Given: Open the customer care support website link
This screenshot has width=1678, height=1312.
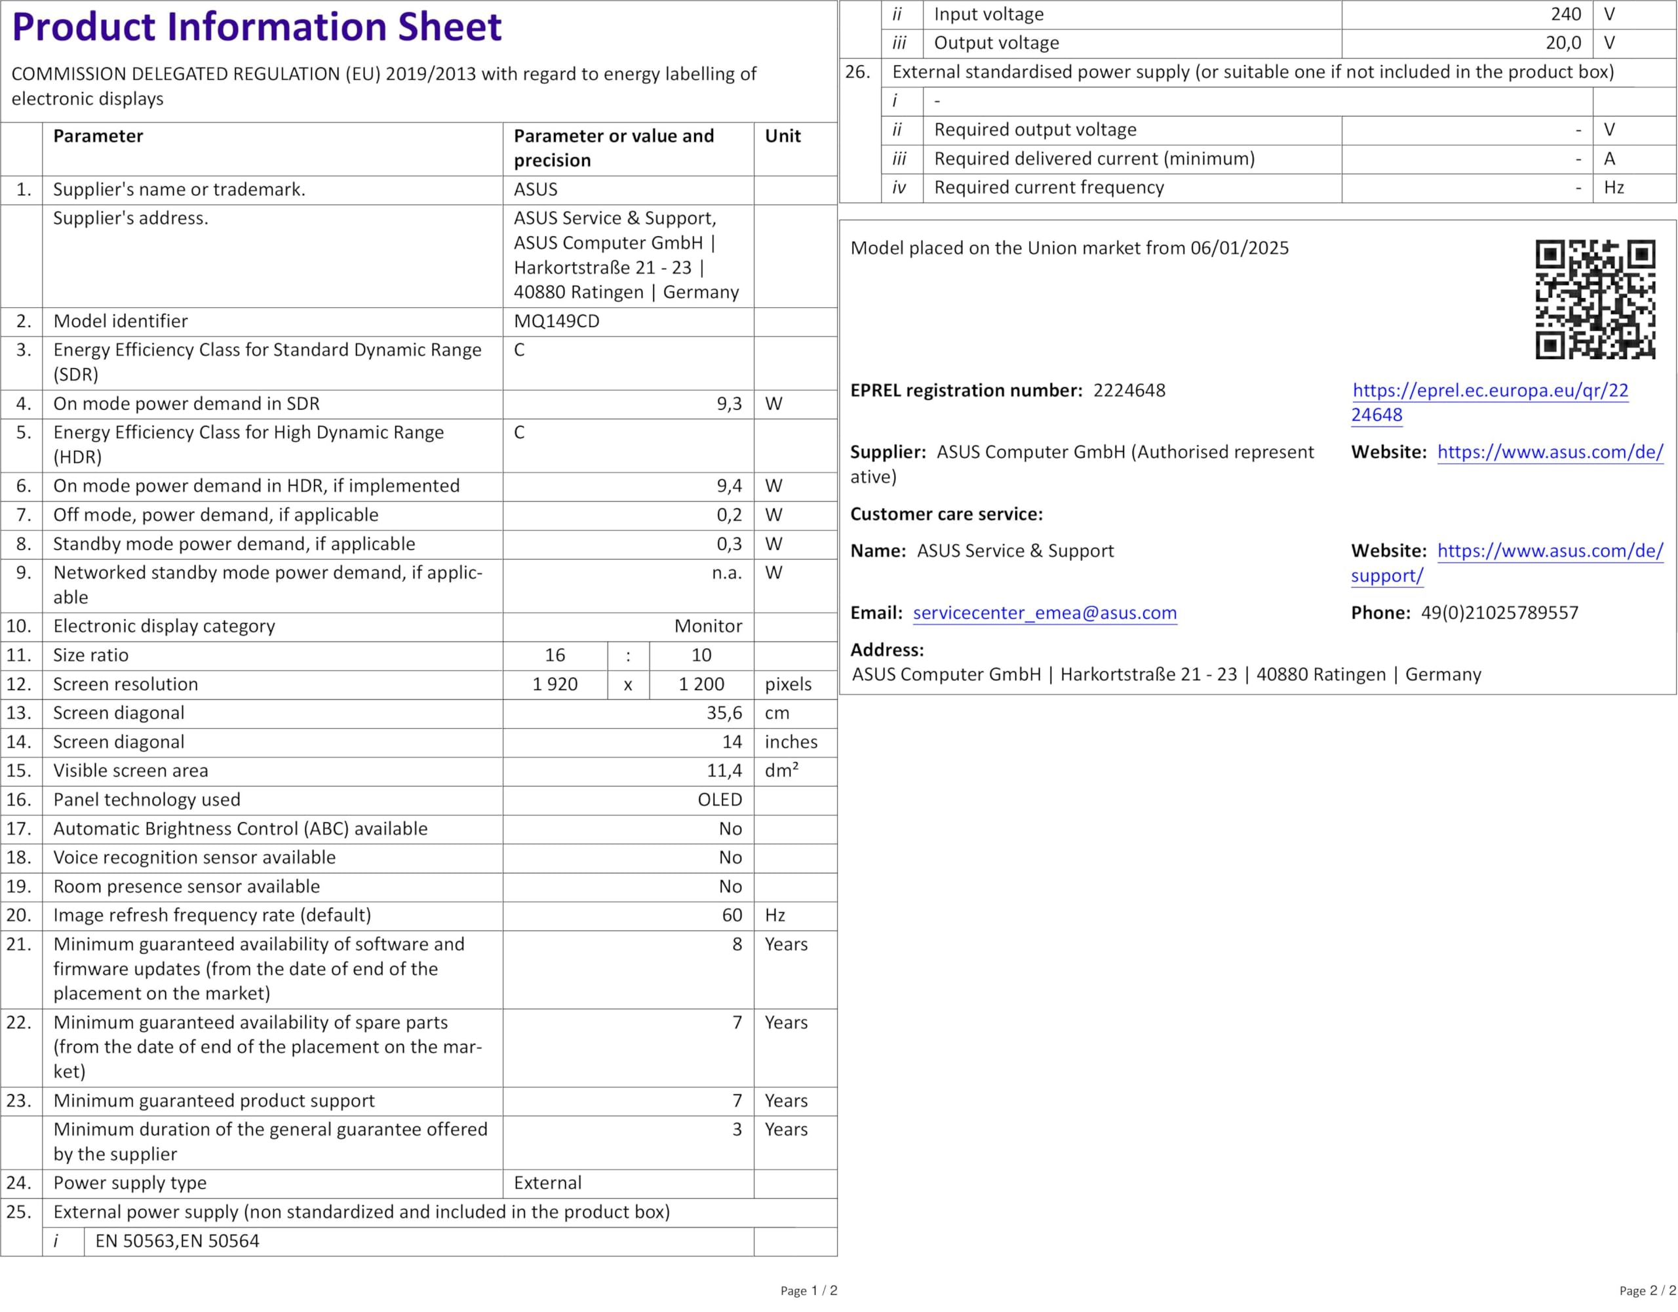Looking at the screenshot, I should point(1550,550).
